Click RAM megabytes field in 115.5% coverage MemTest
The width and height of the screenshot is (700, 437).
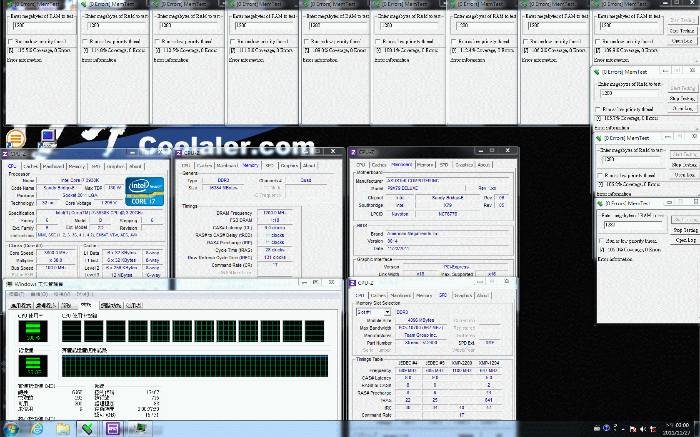[x=42, y=25]
